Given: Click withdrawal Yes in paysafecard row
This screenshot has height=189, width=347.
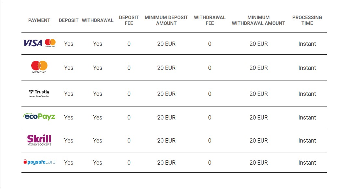Looking at the screenshot, I should 98,163.
